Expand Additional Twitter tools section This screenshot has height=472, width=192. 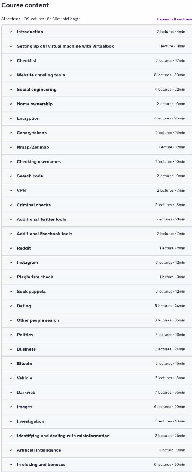(x=97, y=219)
